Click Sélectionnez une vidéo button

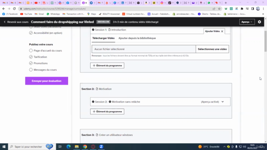point(212,49)
